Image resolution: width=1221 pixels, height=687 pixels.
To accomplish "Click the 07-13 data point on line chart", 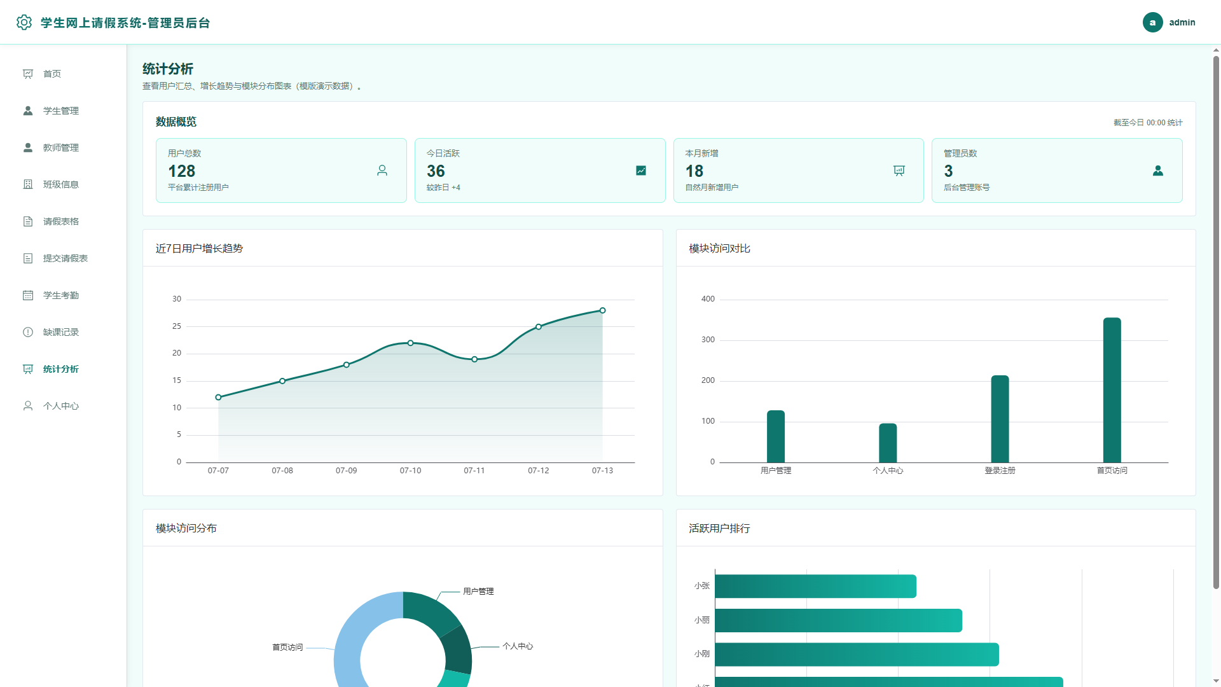I will 602,310.
